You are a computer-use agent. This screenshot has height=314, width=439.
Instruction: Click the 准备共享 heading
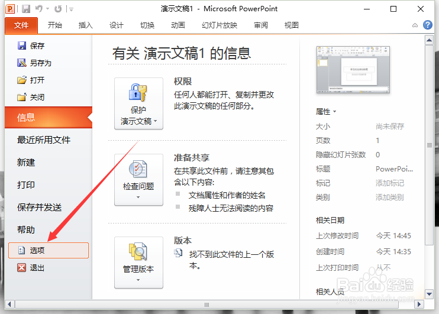tap(192, 157)
